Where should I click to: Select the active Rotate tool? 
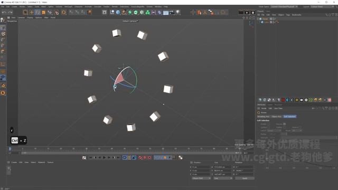click(37, 13)
